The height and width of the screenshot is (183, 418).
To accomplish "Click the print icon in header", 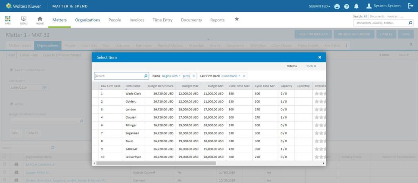I will 337,6.
